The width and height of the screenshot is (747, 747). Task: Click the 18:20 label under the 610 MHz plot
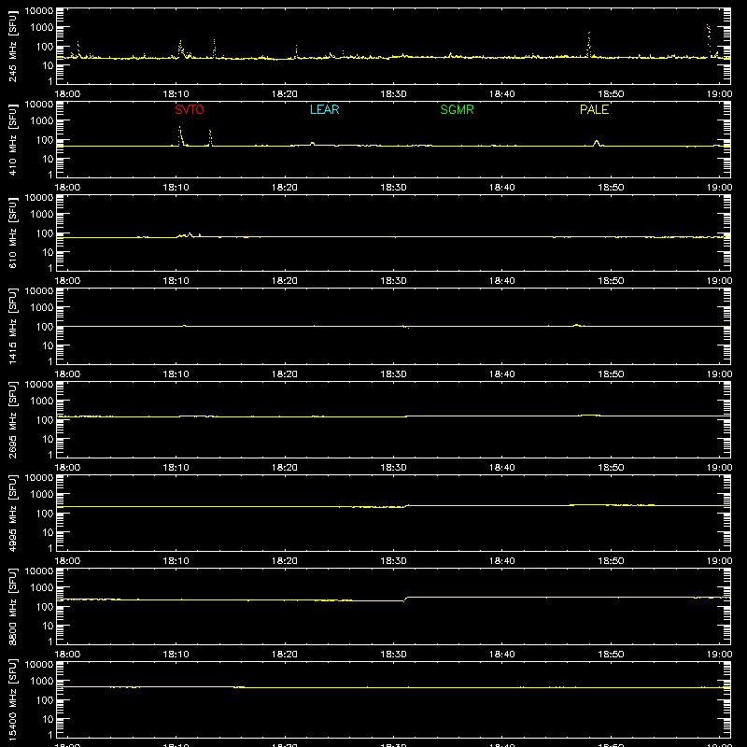[x=285, y=281]
